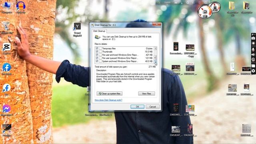Click the 421 KB size value
Screen dimensions: 256x144
tap(149, 55)
